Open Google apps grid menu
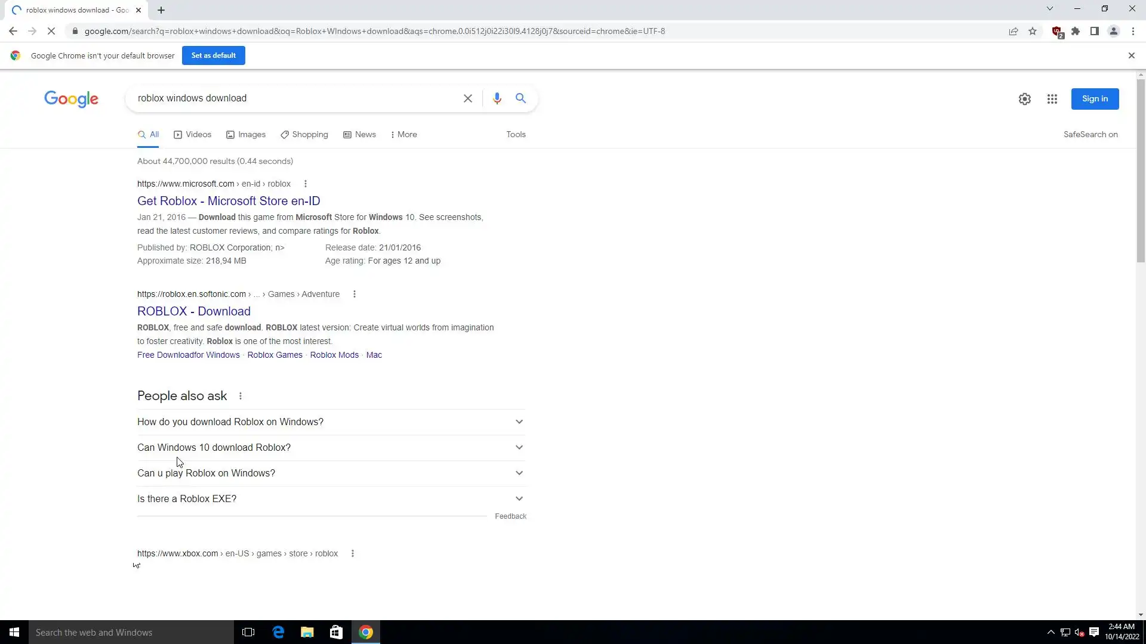Image resolution: width=1146 pixels, height=644 pixels. (x=1052, y=99)
